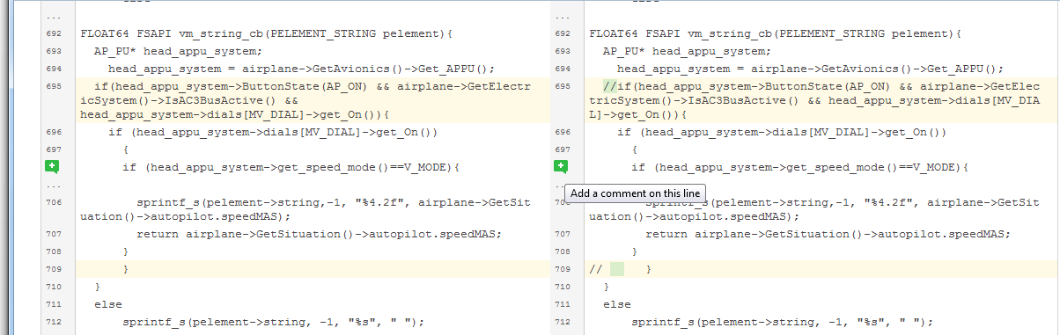
Task: Select line number 695 in the left pane
Action: click(x=53, y=86)
